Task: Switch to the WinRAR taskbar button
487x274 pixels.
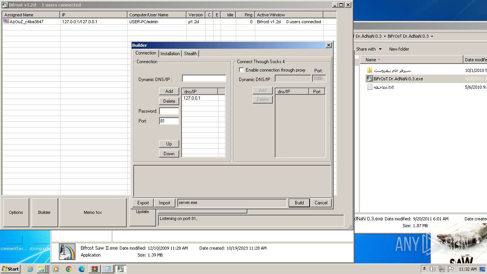Action: (x=95, y=269)
